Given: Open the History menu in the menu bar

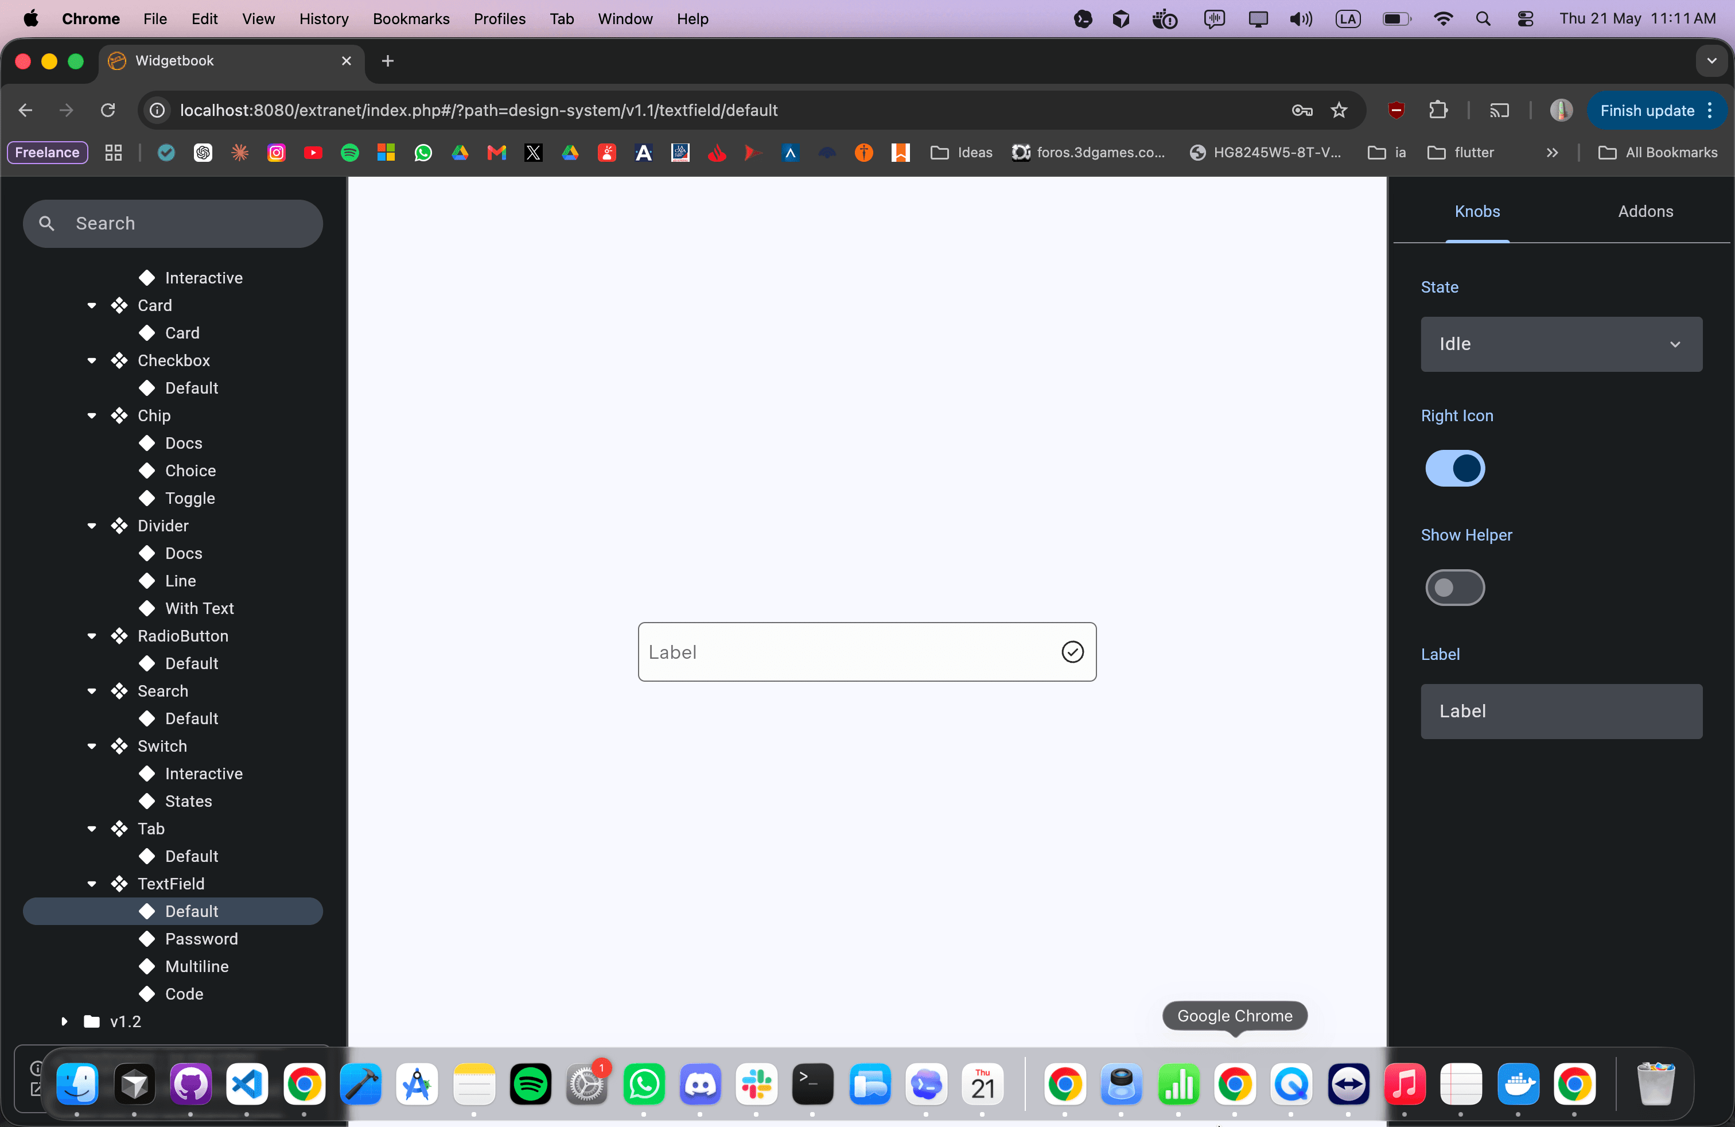Looking at the screenshot, I should click(324, 19).
